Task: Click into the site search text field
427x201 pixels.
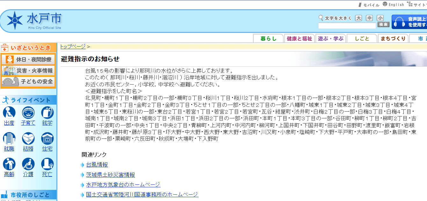Action: (x=347, y=26)
